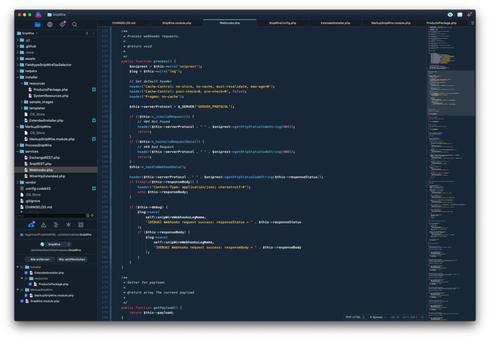This screenshot has width=490, height=340.
Task: Open the Git source control sidebar icon
Action: (x=62, y=24)
